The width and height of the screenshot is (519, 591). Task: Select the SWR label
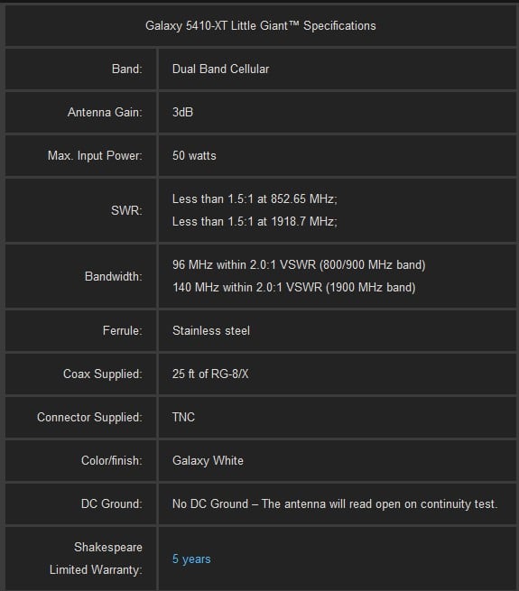point(126,210)
